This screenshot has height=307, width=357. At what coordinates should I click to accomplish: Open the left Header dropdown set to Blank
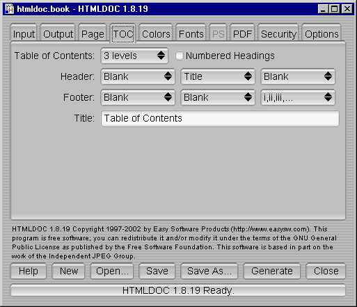138,76
